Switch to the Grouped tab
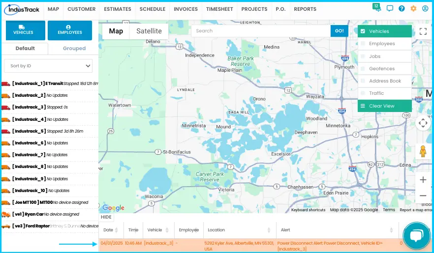The image size is (434, 253). click(74, 48)
